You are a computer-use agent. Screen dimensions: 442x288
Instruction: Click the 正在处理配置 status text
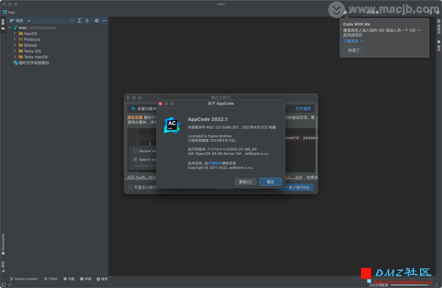pos(379,285)
